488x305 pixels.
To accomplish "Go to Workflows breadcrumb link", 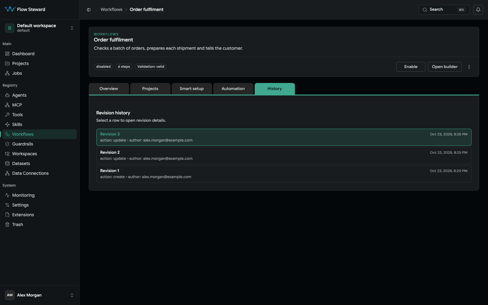I will tap(111, 9).
